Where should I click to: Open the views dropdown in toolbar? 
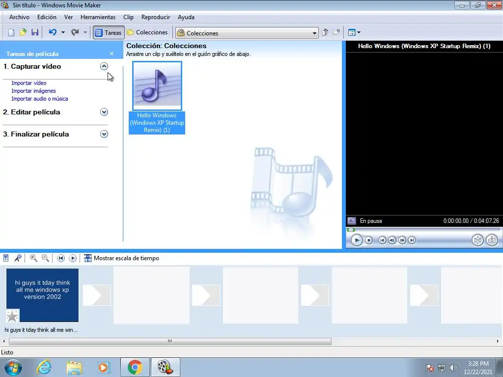(x=354, y=32)
